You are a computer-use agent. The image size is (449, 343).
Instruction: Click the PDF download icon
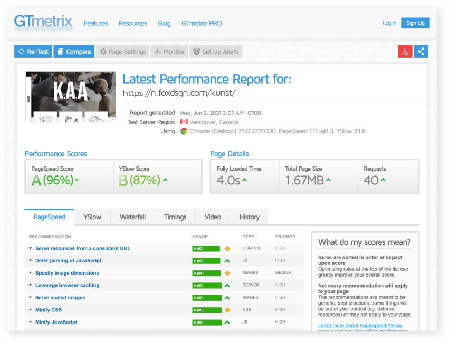405,52
